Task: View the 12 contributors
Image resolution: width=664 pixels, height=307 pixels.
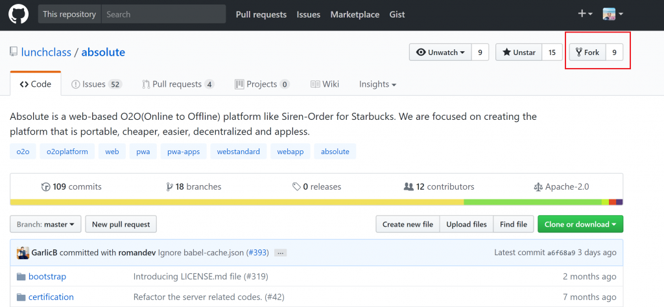Action: coord(439,187)
